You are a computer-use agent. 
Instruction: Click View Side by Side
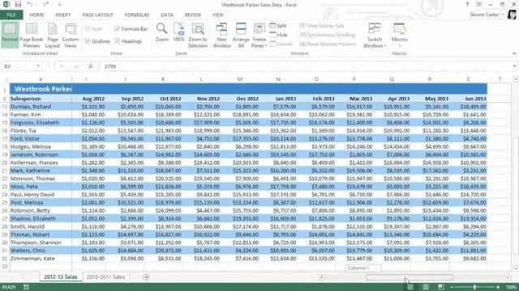(x=322, y=26)
